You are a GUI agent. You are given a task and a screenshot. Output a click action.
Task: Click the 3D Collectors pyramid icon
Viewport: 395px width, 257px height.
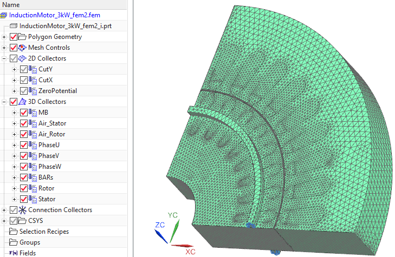[x=22, y=102]
